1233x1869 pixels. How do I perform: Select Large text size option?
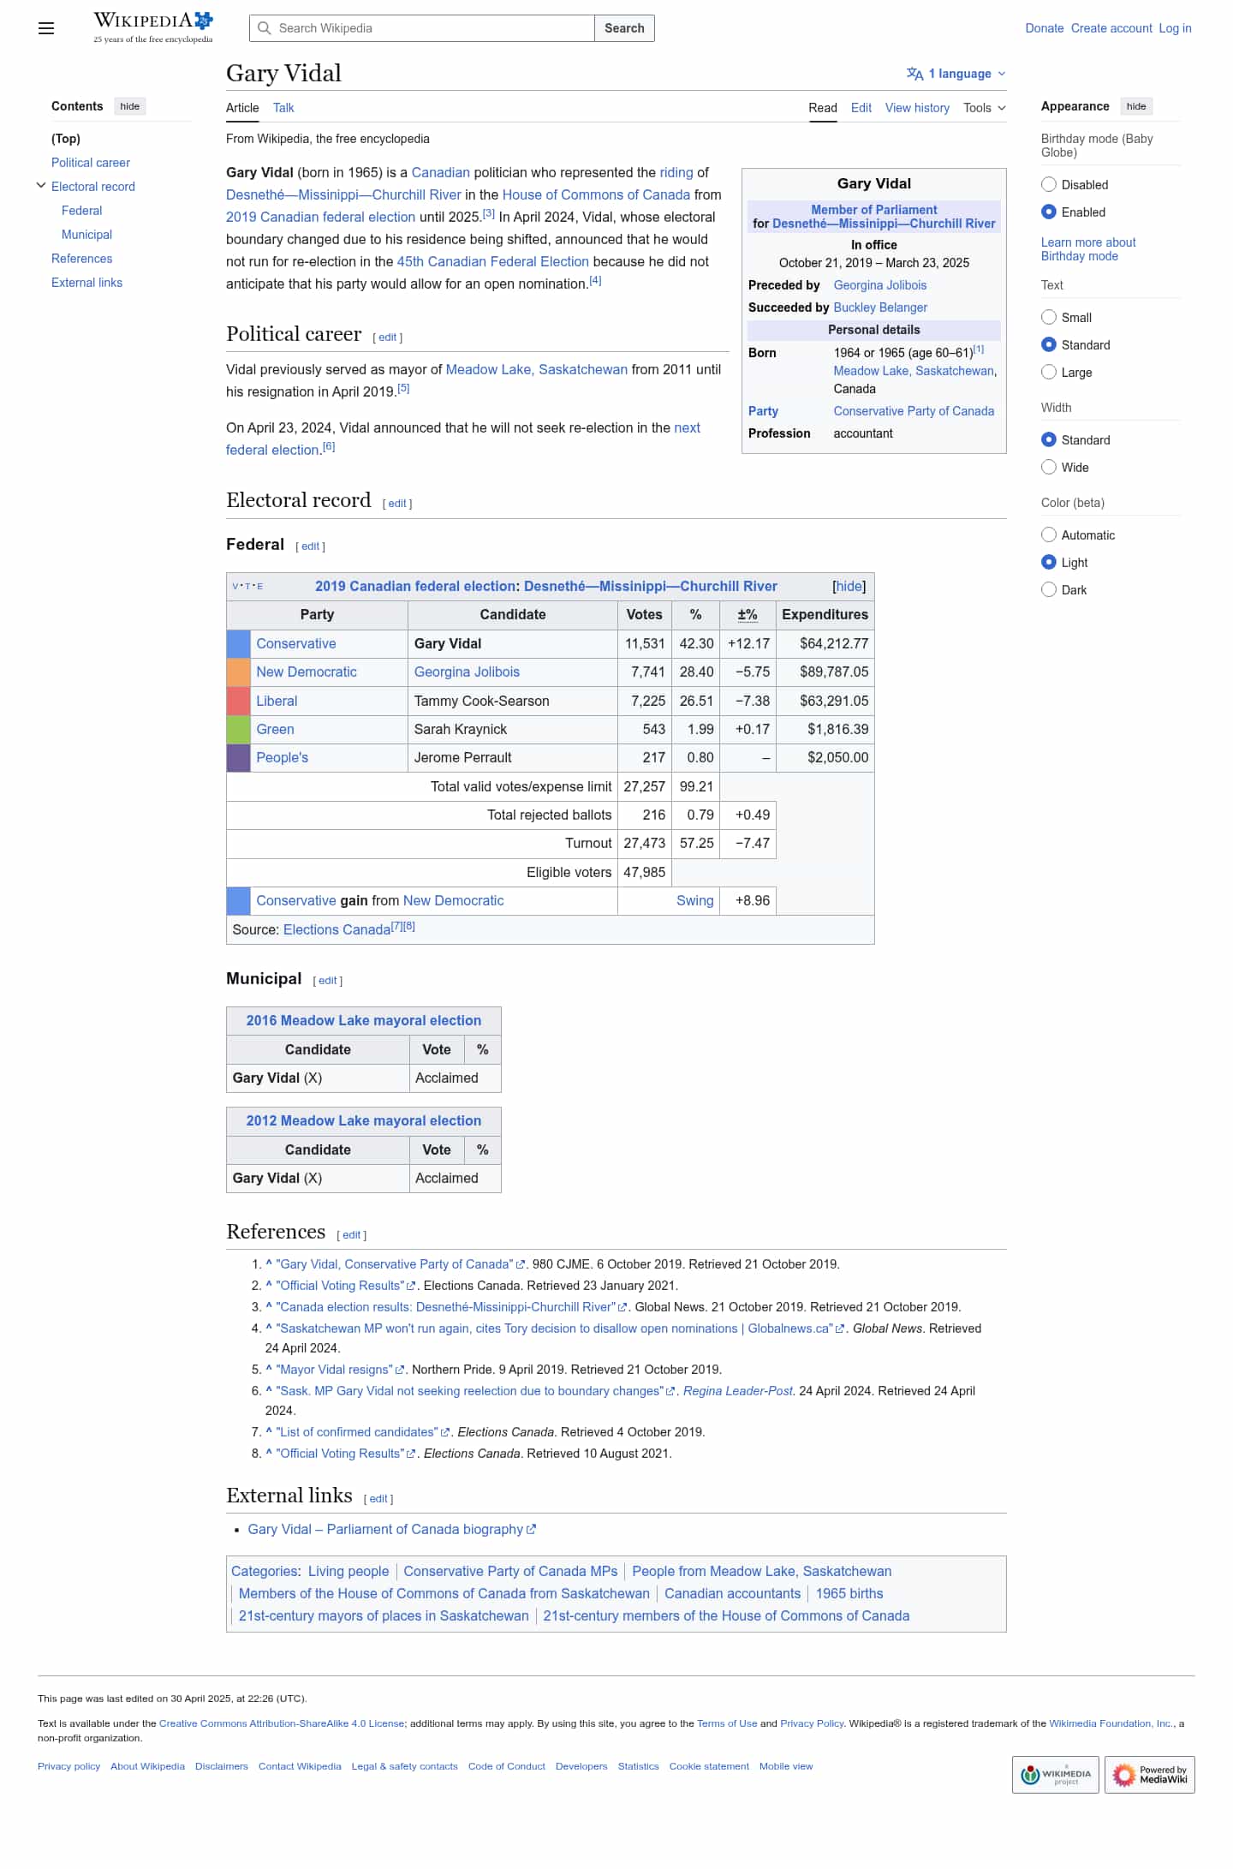pos(1049,372)
